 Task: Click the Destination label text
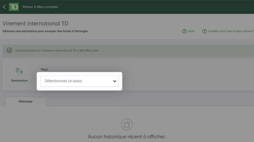coord(19,80)
